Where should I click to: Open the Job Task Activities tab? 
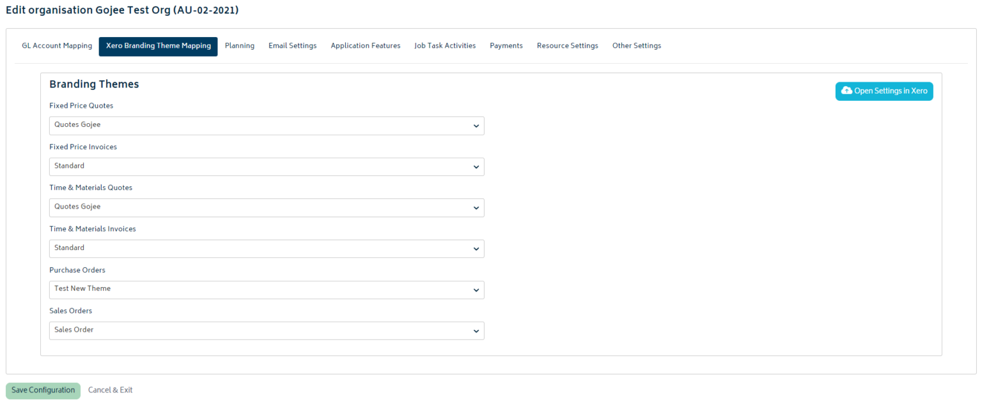445,45
